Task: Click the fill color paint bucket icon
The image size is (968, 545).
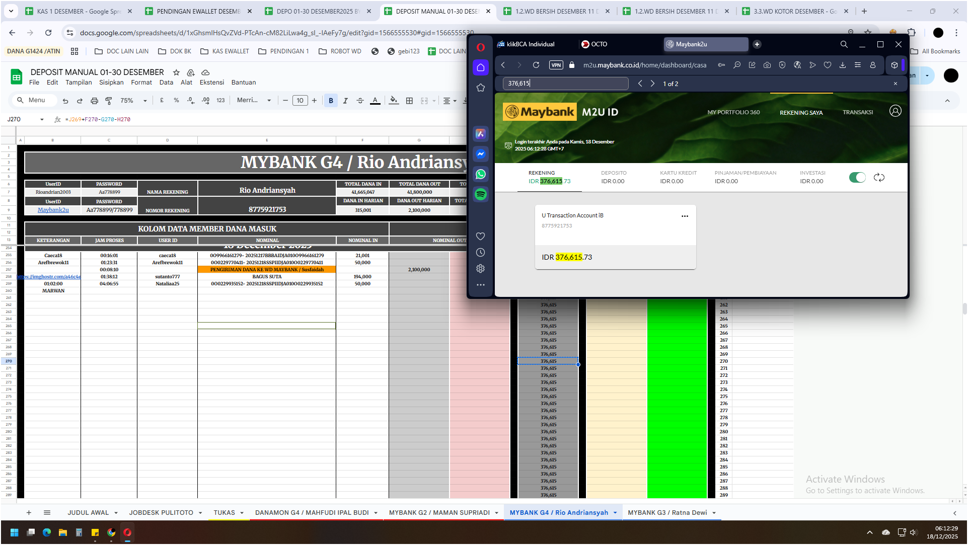Action: (x=394, y=101)
